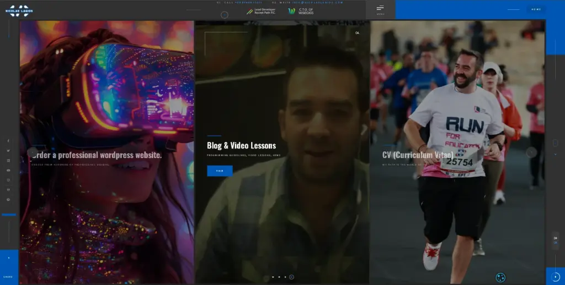Image resolution: width=565 pixels, height=285 pixels.
Task: Open the hamburger Menu
Action: 380,9
